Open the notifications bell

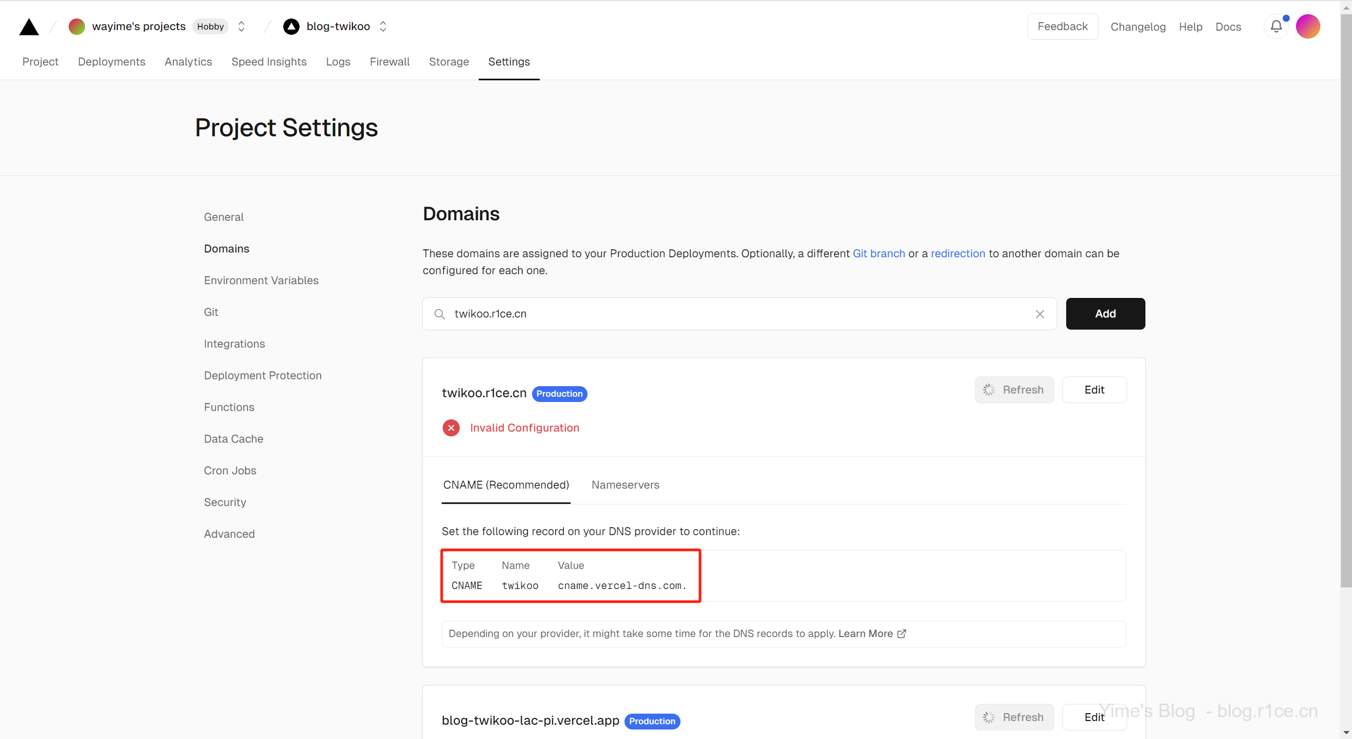[1276, 26]
